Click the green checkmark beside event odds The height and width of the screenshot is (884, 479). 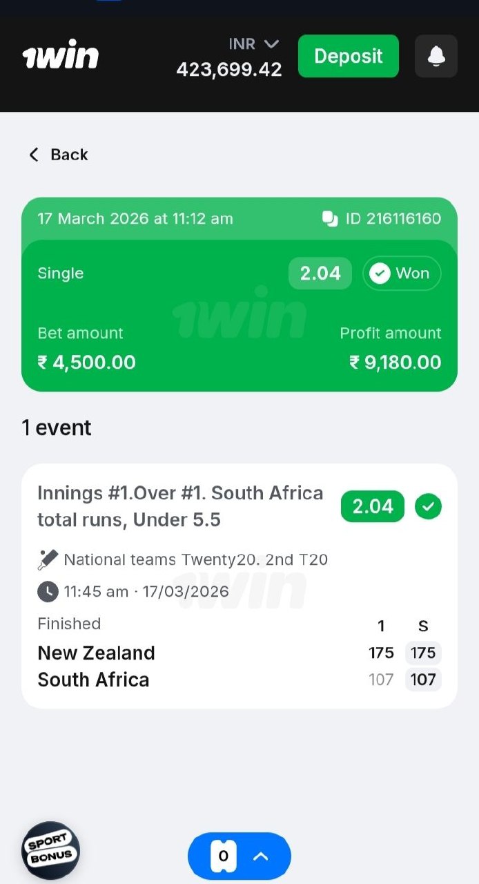(428, 507)
